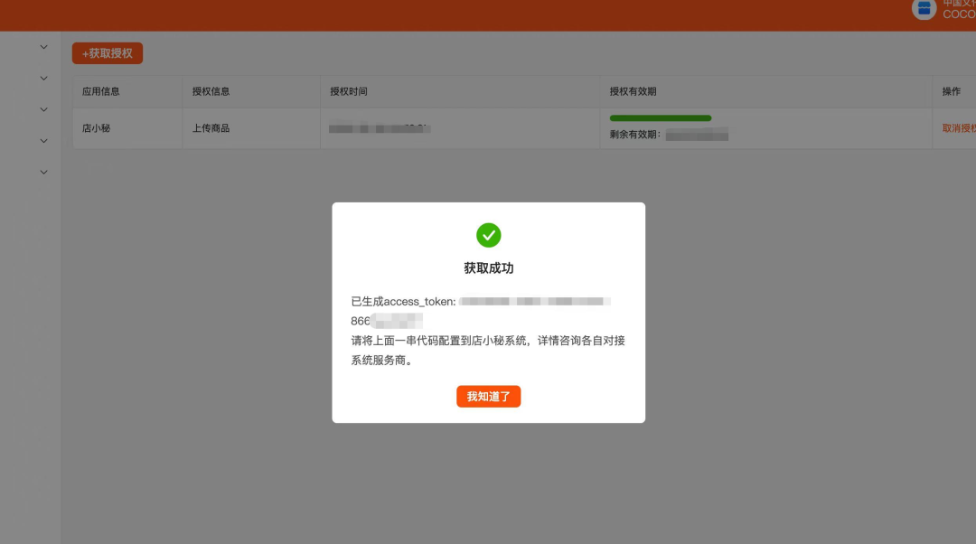Expand the fourth sidebar menu chevron
The width and height of the screenshot is (976, 544).
coord(42,140)
